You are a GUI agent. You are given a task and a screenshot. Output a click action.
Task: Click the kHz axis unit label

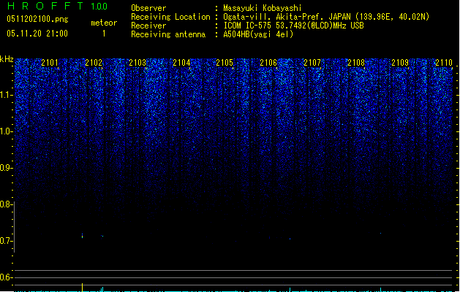(7, 59)
